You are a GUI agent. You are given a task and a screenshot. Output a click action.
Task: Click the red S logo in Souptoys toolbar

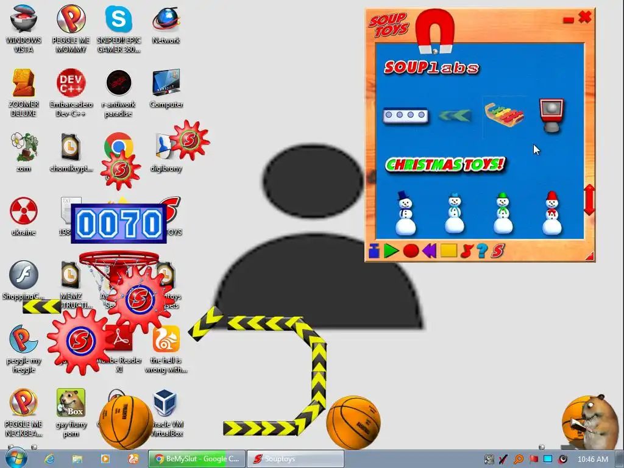click(x=497, y=251)
